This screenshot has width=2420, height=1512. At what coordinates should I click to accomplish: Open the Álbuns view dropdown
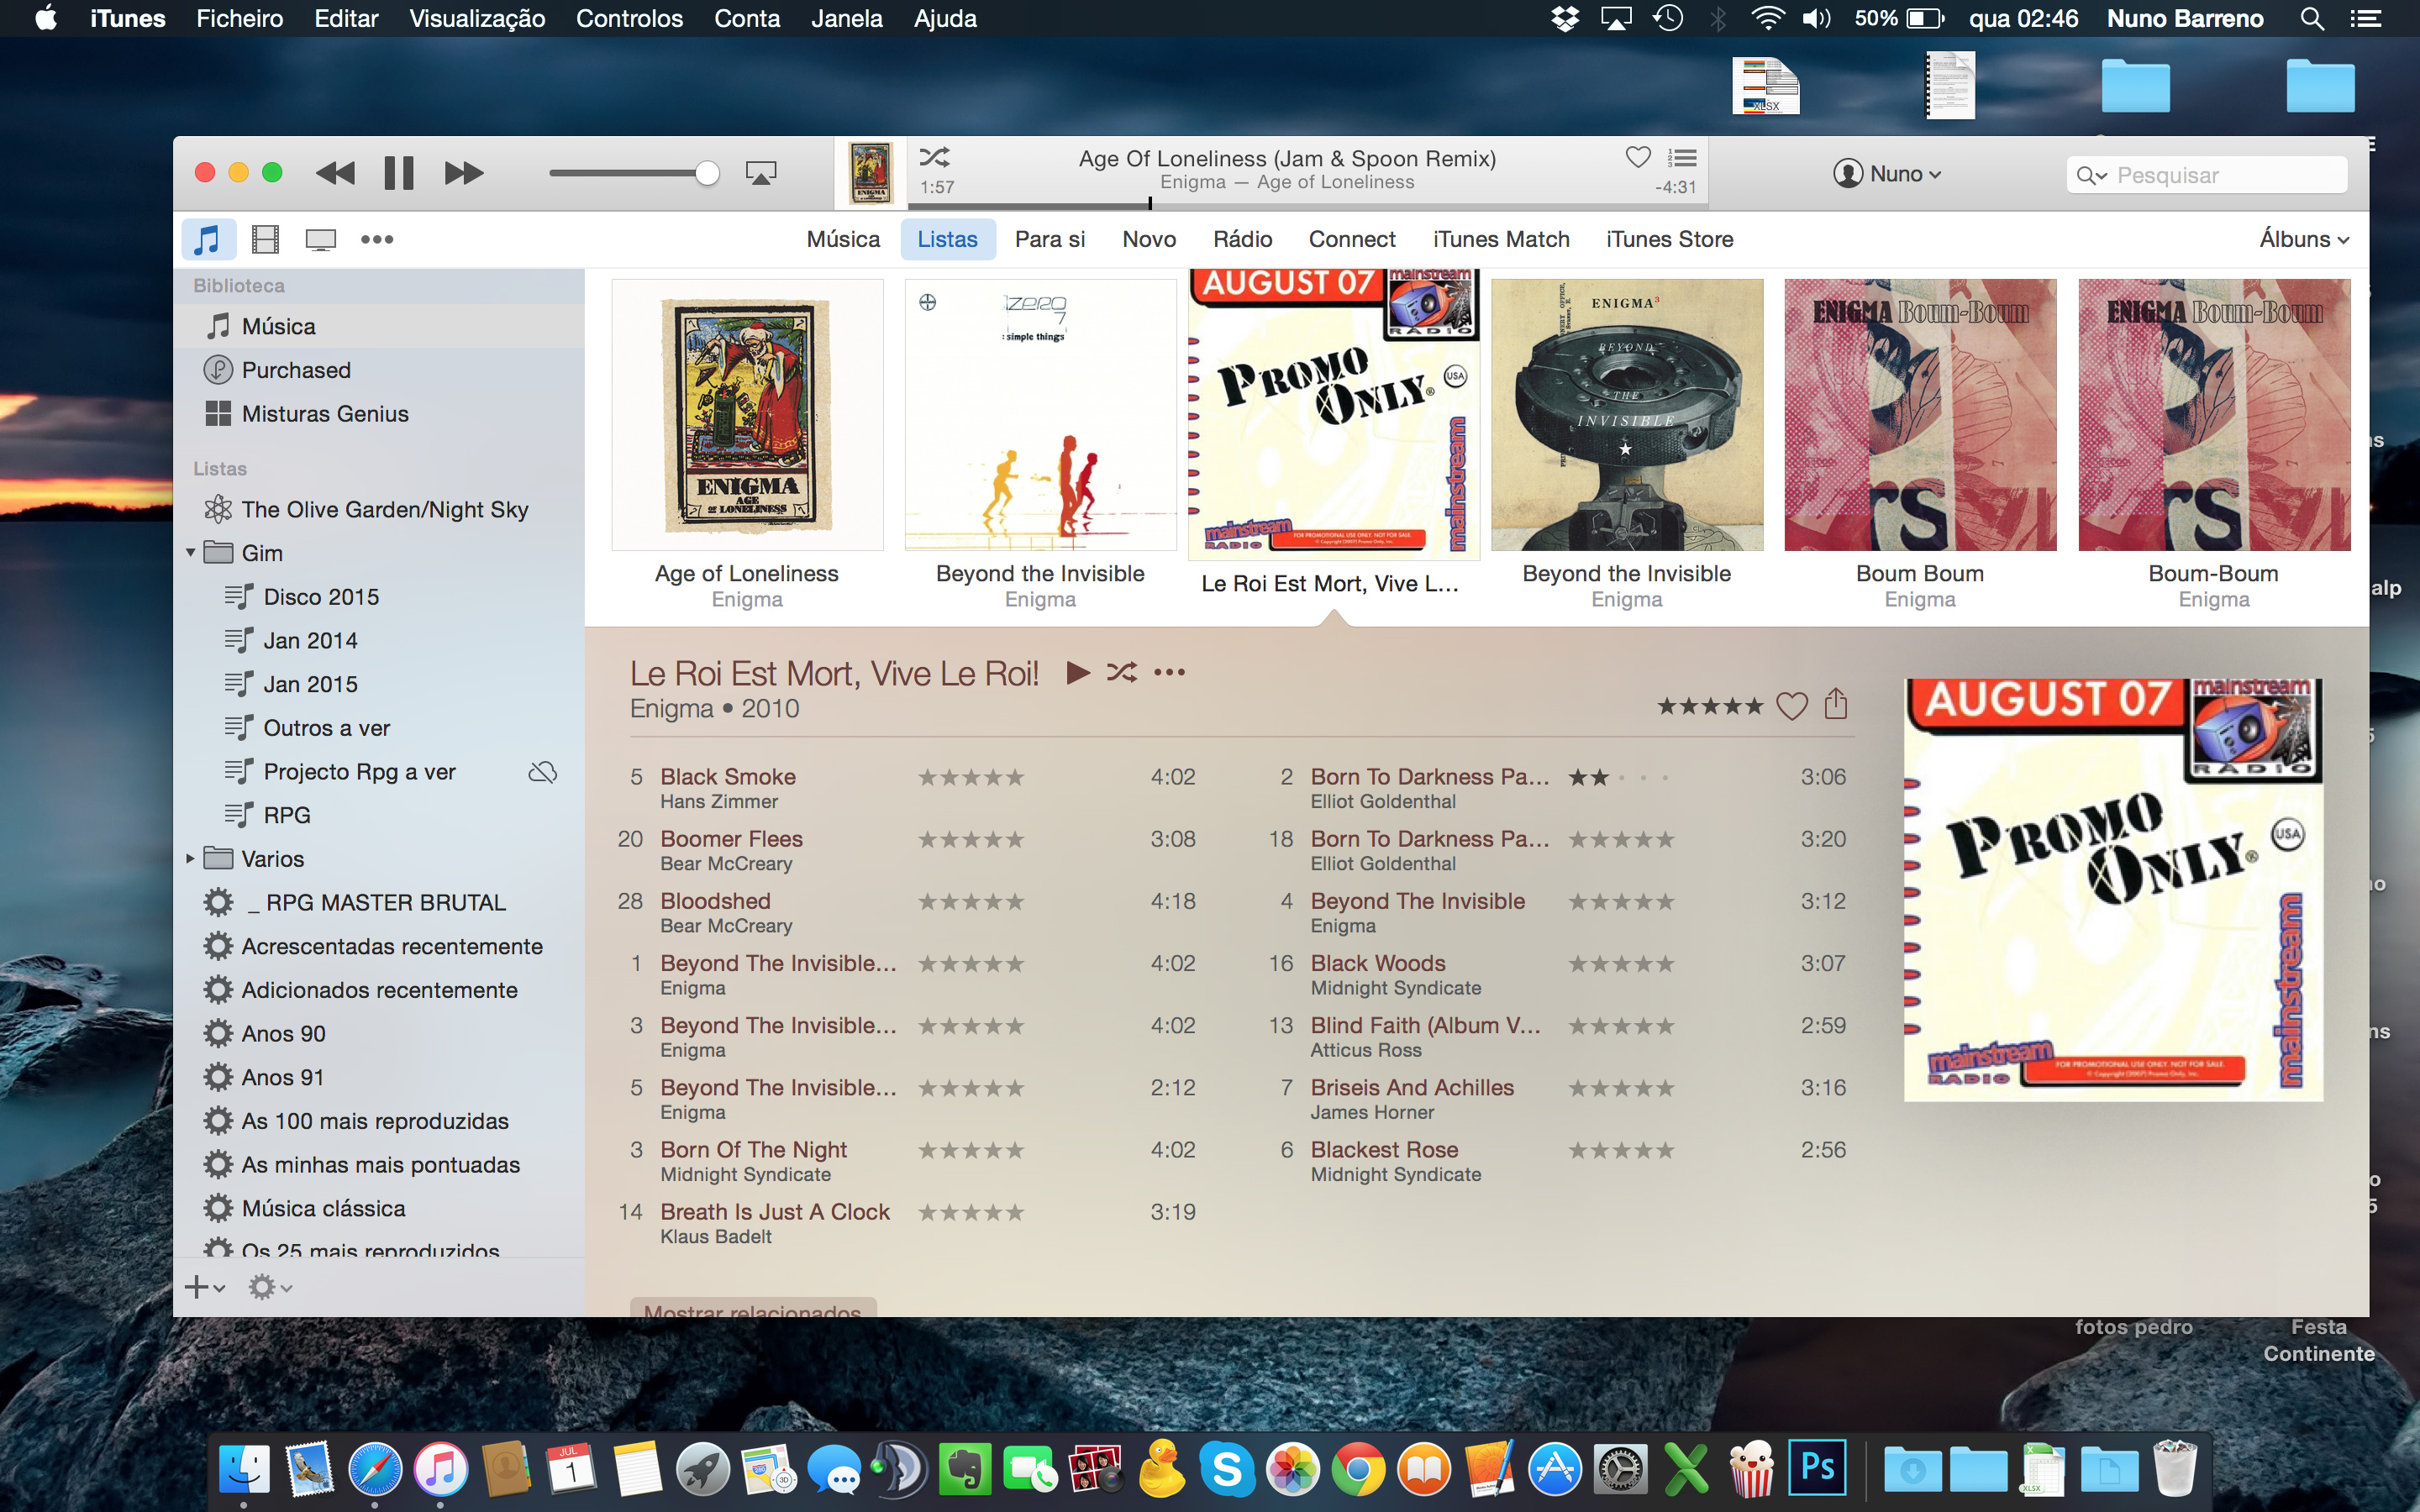pos(2303,239)
